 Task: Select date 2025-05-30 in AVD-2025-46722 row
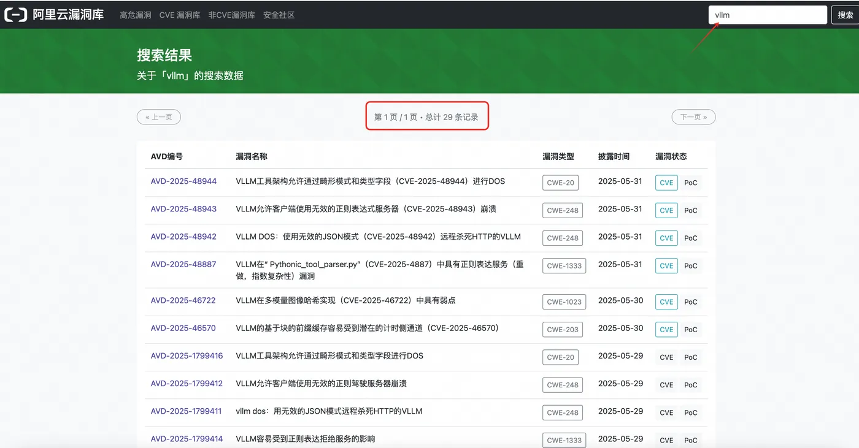pos(620,300)
